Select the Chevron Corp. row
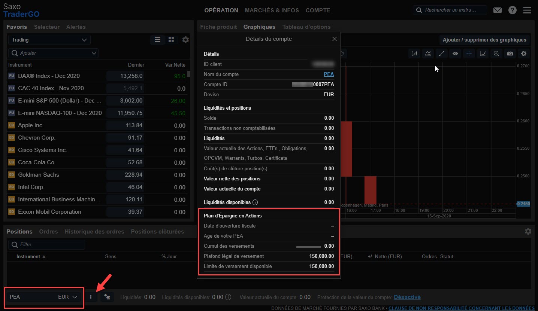 click(97, 138)
